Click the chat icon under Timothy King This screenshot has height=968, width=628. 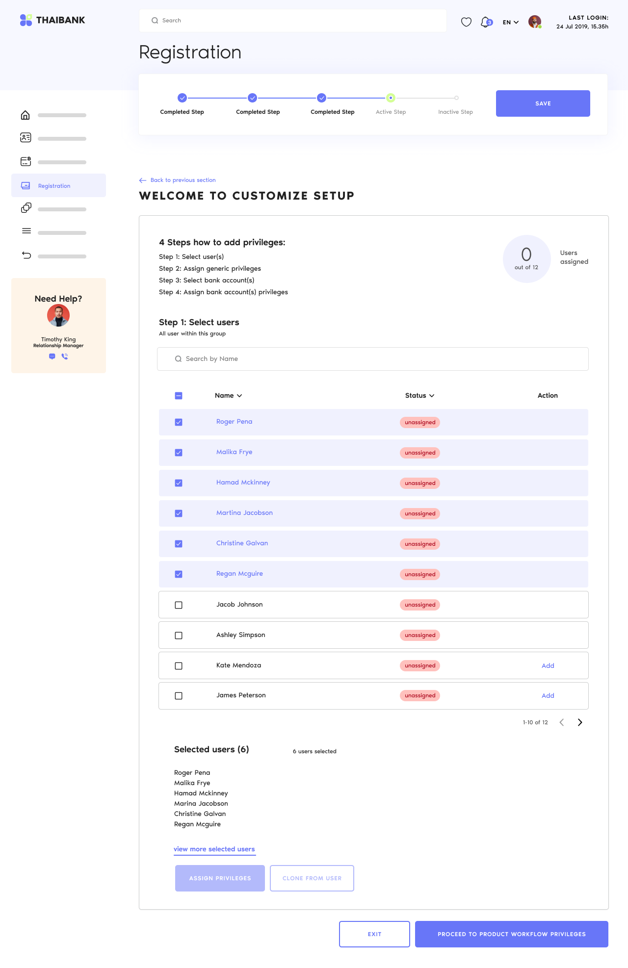click(x=52, y=357)
